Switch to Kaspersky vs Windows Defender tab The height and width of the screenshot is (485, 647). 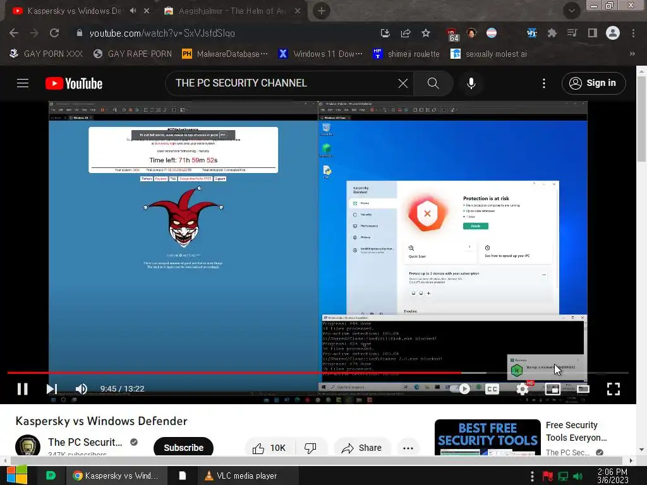[x=75, y=11]
